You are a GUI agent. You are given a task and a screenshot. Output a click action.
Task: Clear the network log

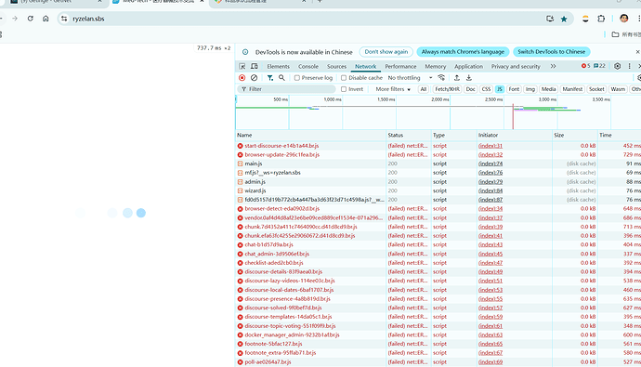(x=254, y=78)
